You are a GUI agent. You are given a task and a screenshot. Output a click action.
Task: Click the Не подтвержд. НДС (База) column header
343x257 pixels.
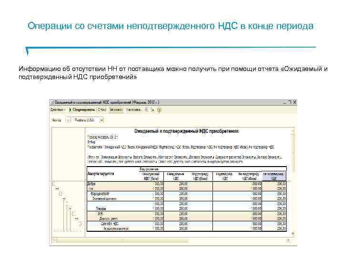click(249, 176)
